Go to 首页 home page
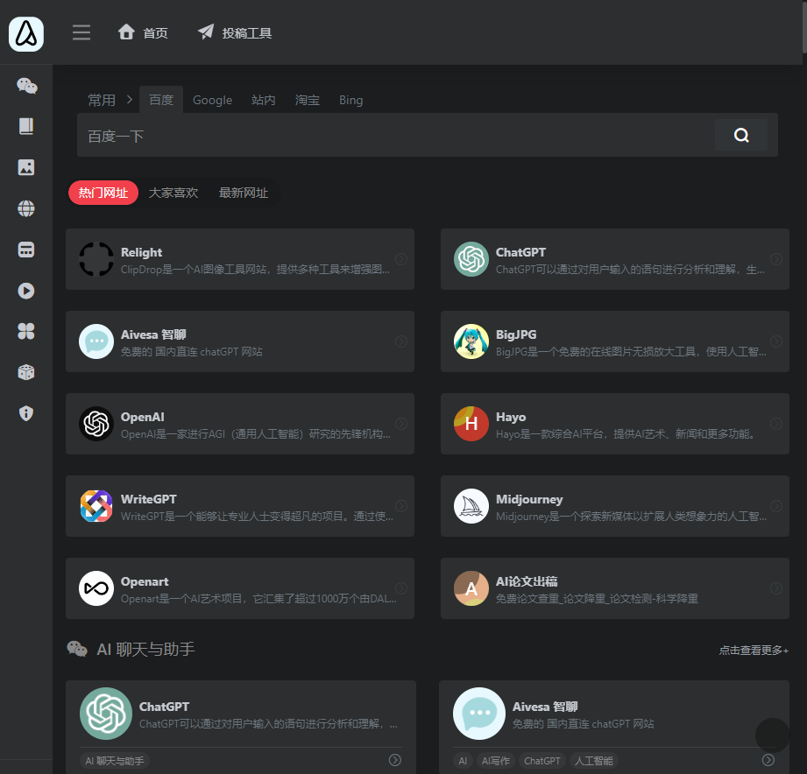Viewport: 807px width, 774px height. coord(143,33)
